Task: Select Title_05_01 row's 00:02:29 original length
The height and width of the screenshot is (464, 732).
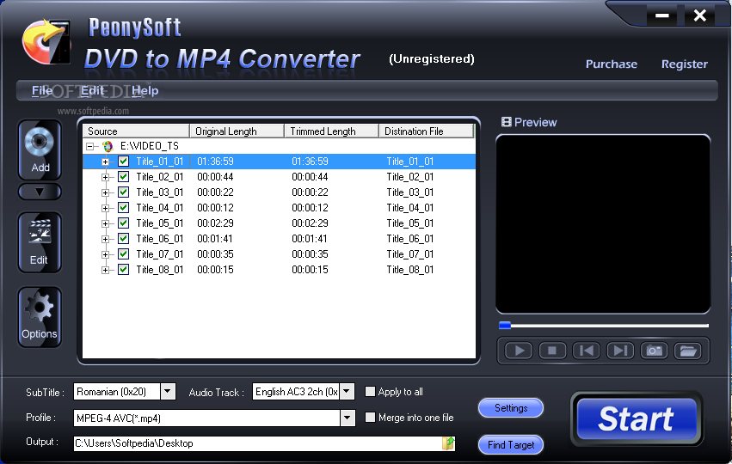Action: (x=215, y=223)
